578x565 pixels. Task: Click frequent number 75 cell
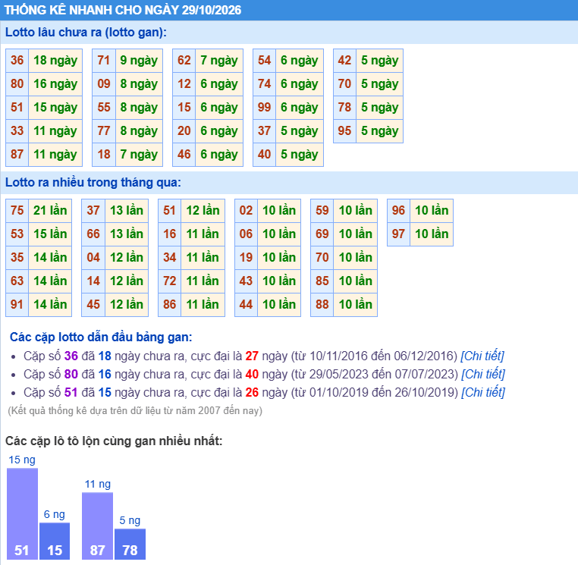pos(17,211)
